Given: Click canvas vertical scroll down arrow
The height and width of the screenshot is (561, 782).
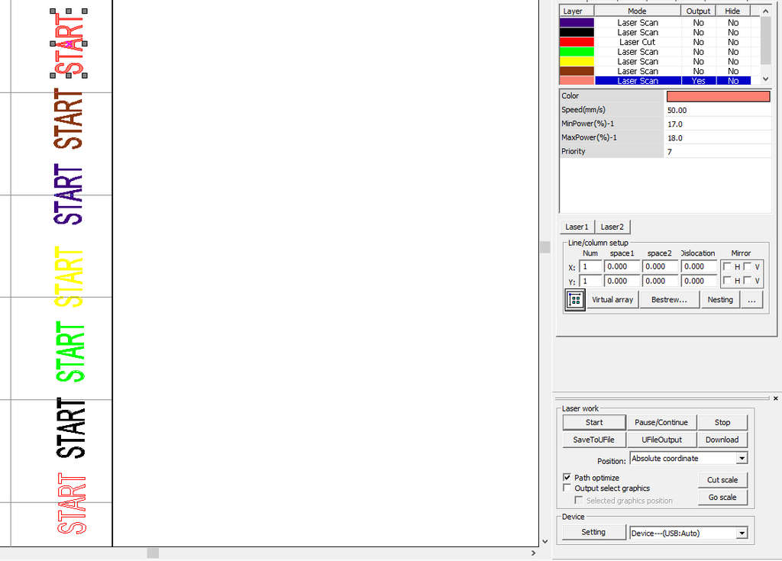Looking at the screenshot, I should pos(544,541).
